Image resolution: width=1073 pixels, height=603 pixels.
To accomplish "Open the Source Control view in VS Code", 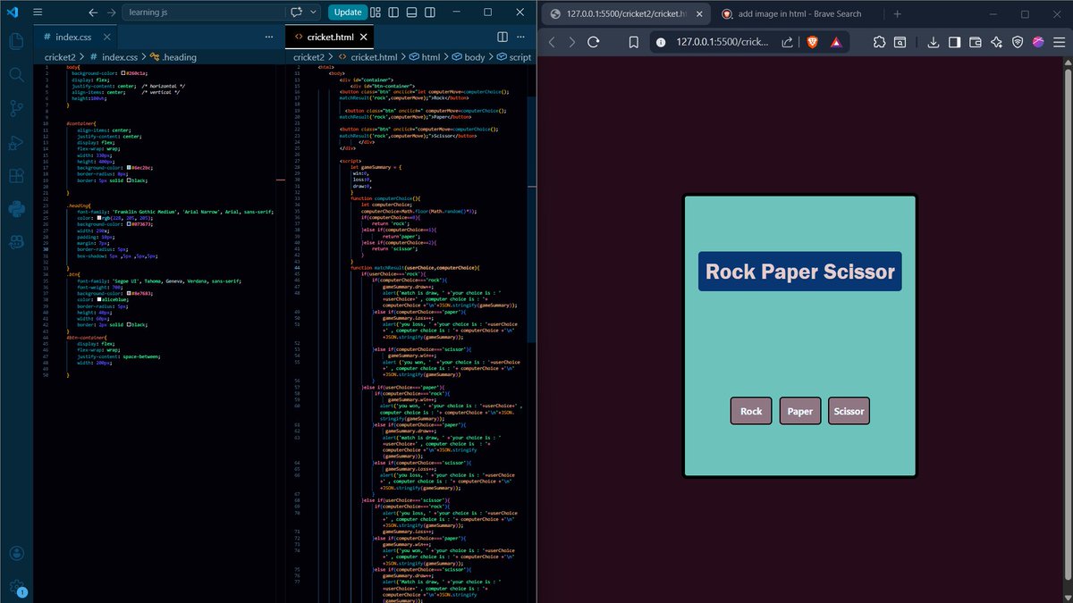I will point(16,107).
